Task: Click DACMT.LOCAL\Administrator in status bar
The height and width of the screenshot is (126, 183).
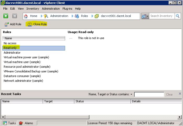Action: pyautogui.click(x=156, y=123)
